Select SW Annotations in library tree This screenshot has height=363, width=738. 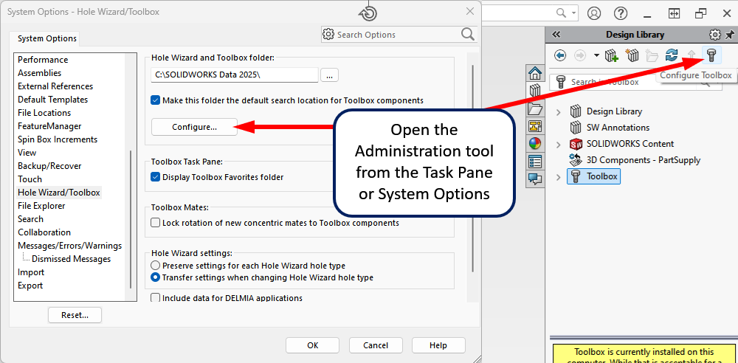click(x=618, y=128)
